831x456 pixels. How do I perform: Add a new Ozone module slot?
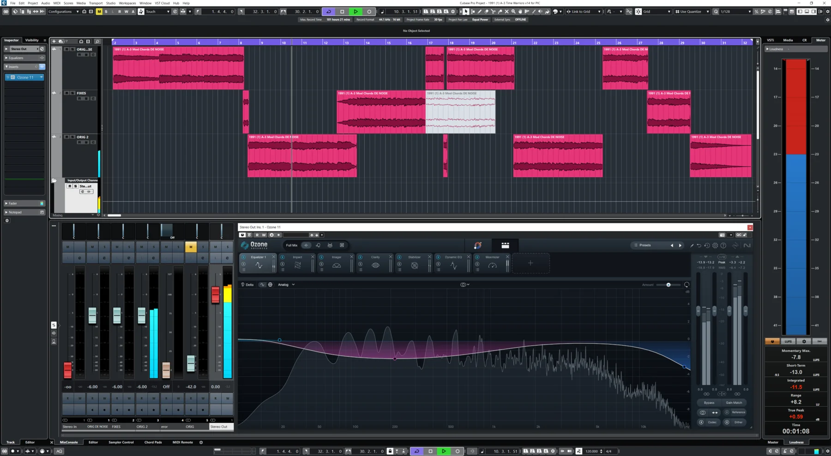click(530, 263)
